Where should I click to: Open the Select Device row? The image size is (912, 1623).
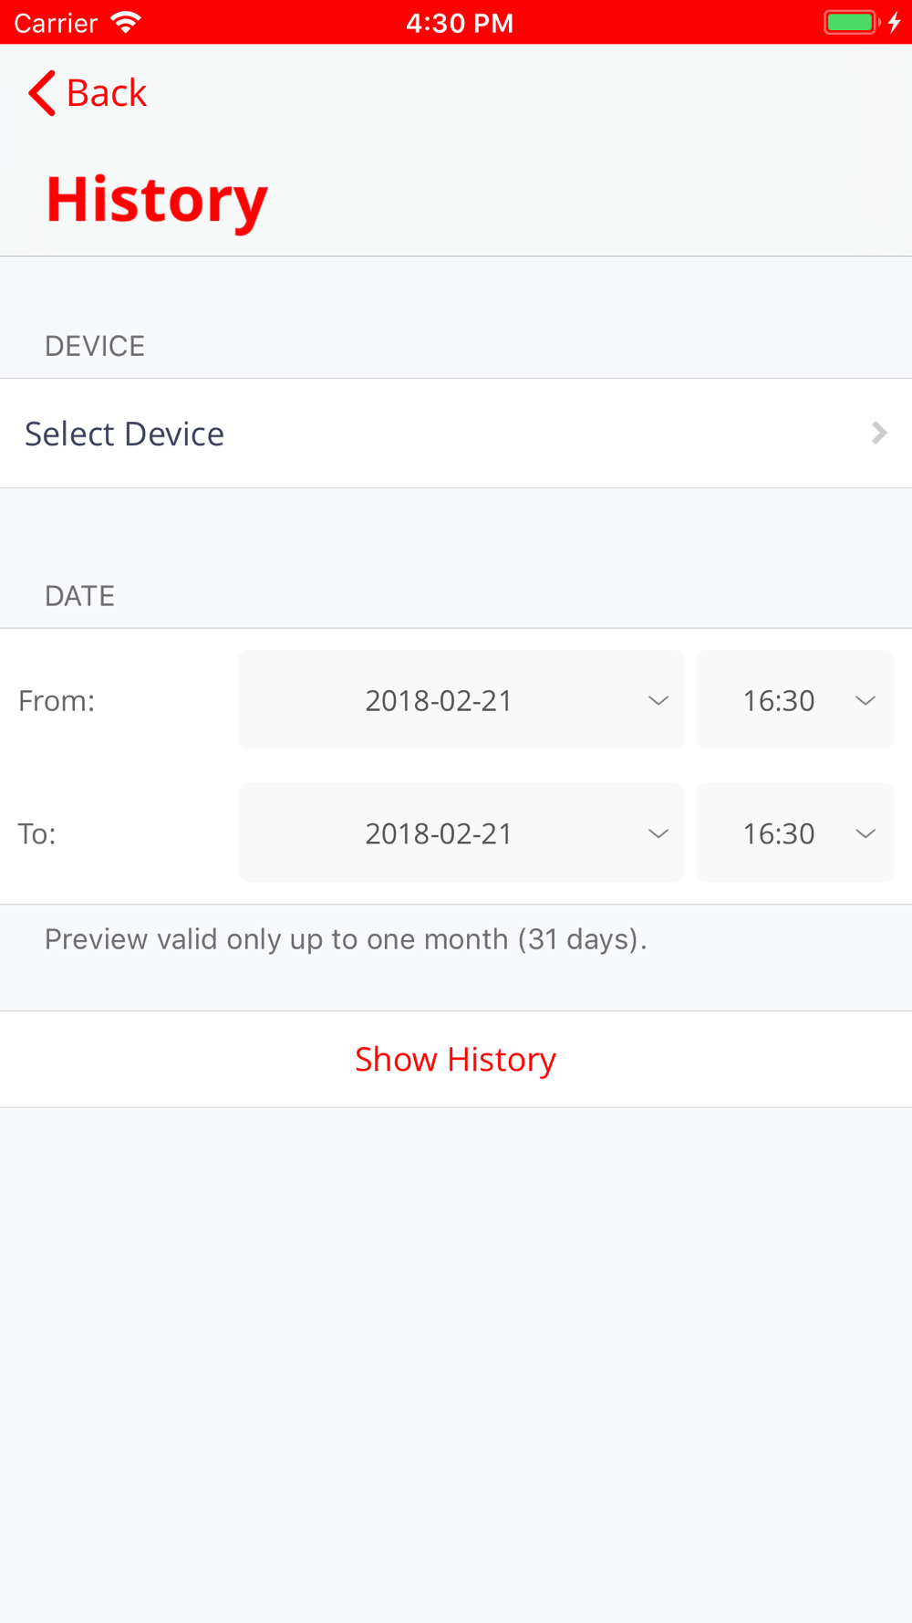pyautogui.click(x=456, y=434)
